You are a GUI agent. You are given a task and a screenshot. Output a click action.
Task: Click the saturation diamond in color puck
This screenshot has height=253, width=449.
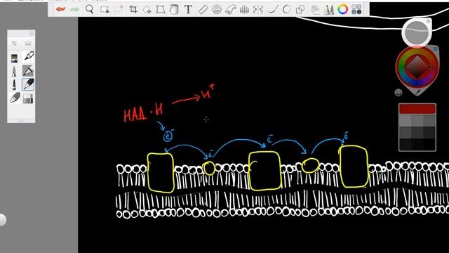417,67
